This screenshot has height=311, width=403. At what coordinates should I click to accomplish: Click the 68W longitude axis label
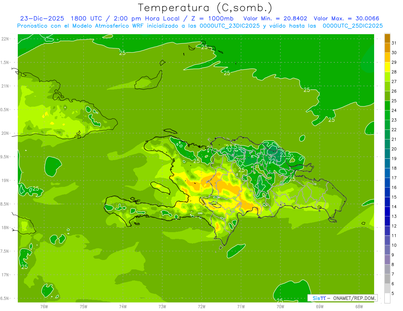[359, 306]
